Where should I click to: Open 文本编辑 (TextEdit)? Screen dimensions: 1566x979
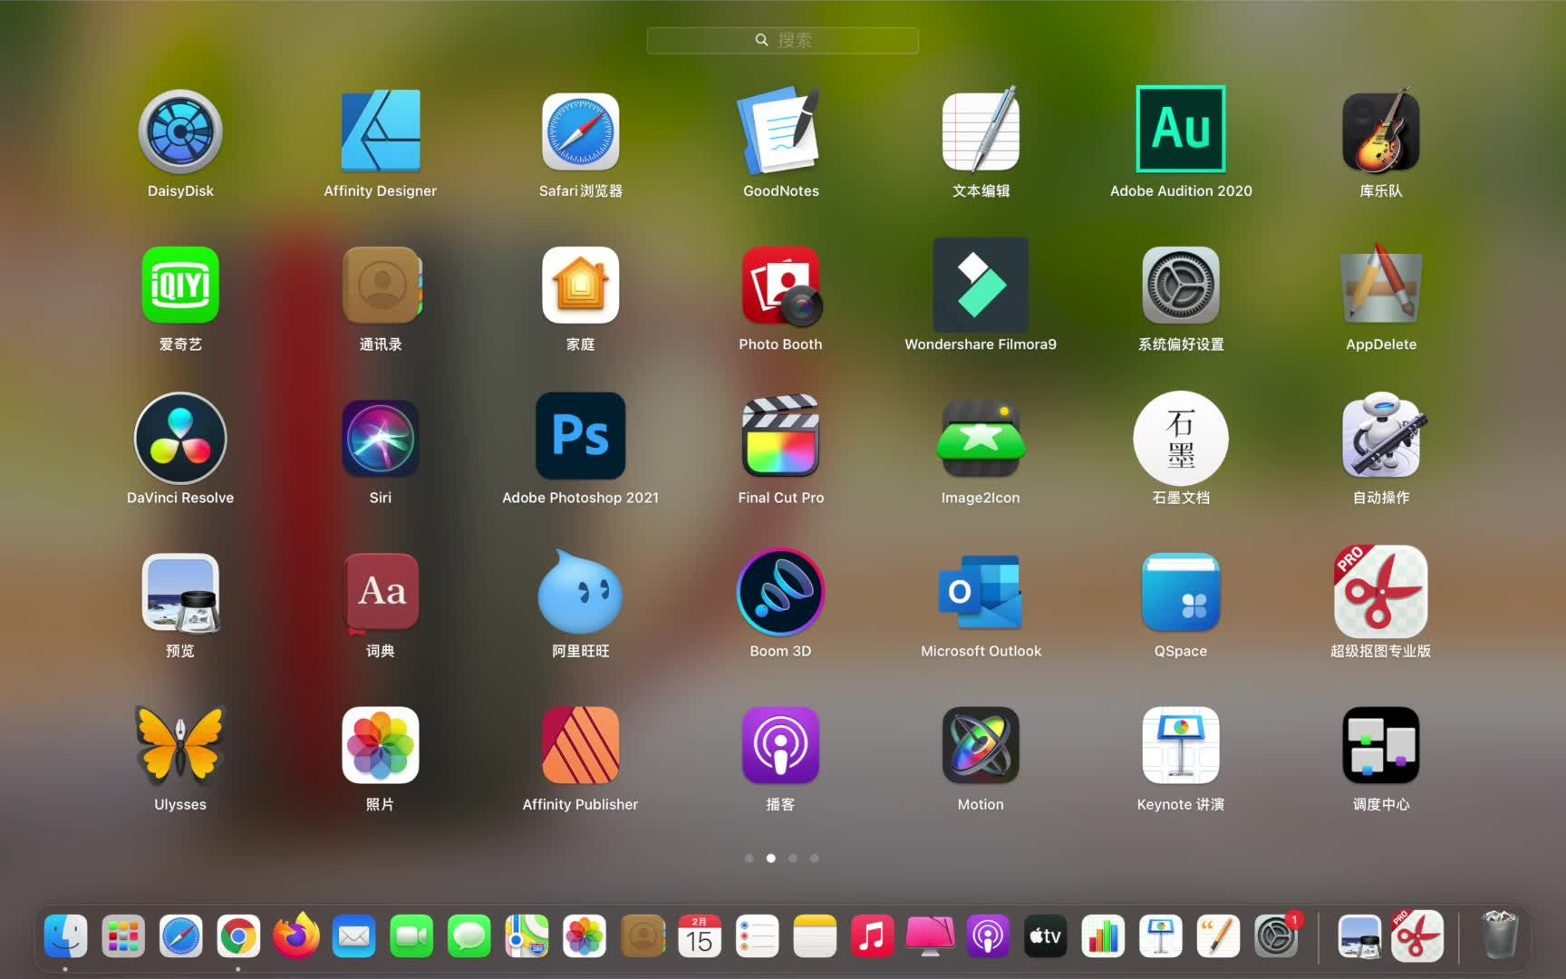981,131
